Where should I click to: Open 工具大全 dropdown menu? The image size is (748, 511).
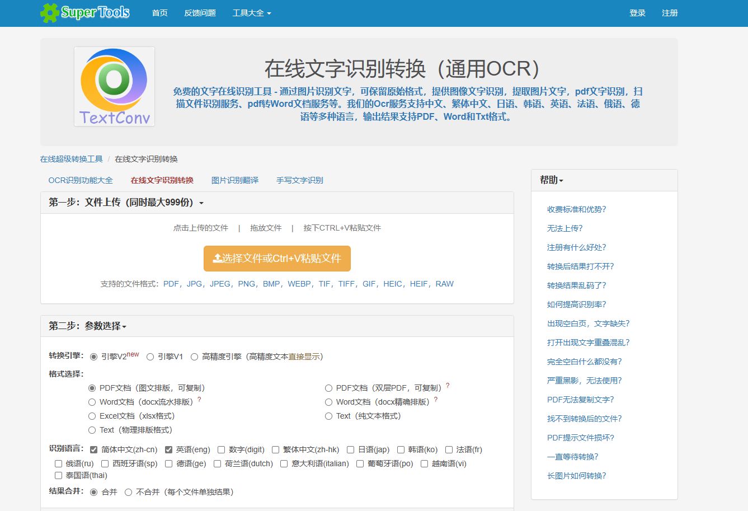click(252, 13)
